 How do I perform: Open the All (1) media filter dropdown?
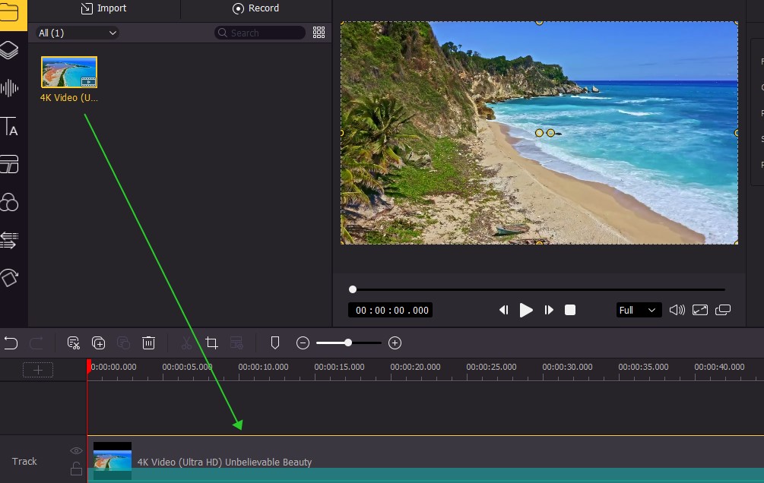coord(77,33)
